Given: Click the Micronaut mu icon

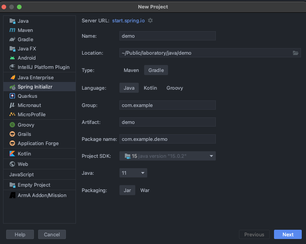Looking at the screenshot, I should (x=12, y=105).
